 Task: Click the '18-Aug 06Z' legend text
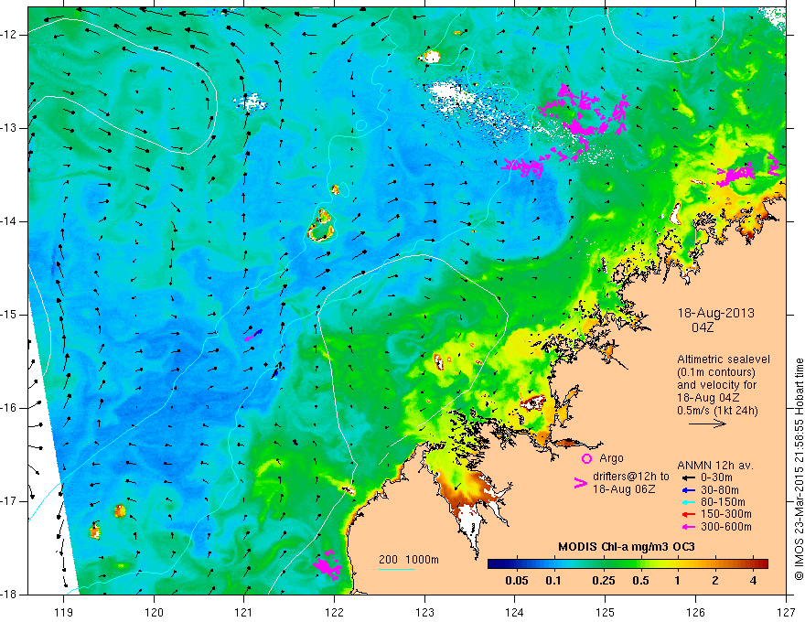tap(624, 489)
